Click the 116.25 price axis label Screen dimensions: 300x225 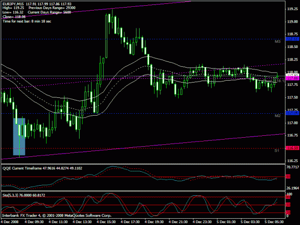(292, 161)
